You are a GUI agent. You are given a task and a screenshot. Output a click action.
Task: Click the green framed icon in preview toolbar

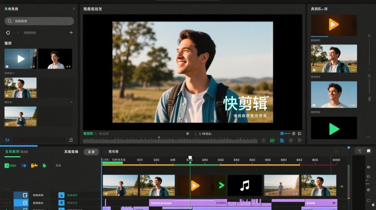point(272,141)
